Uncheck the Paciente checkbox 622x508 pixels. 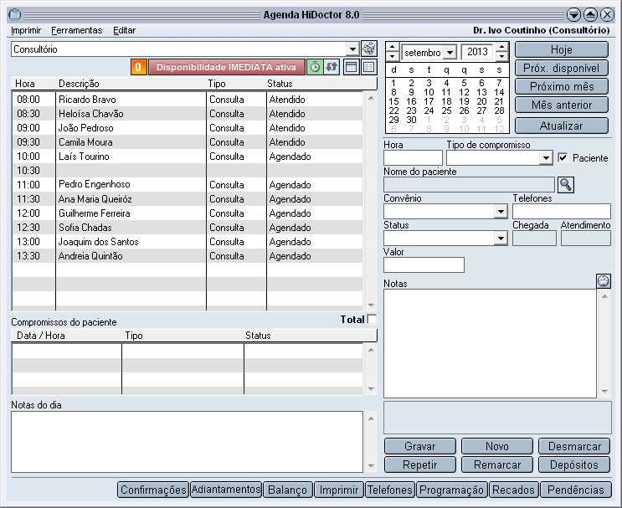tap(563, 158)
